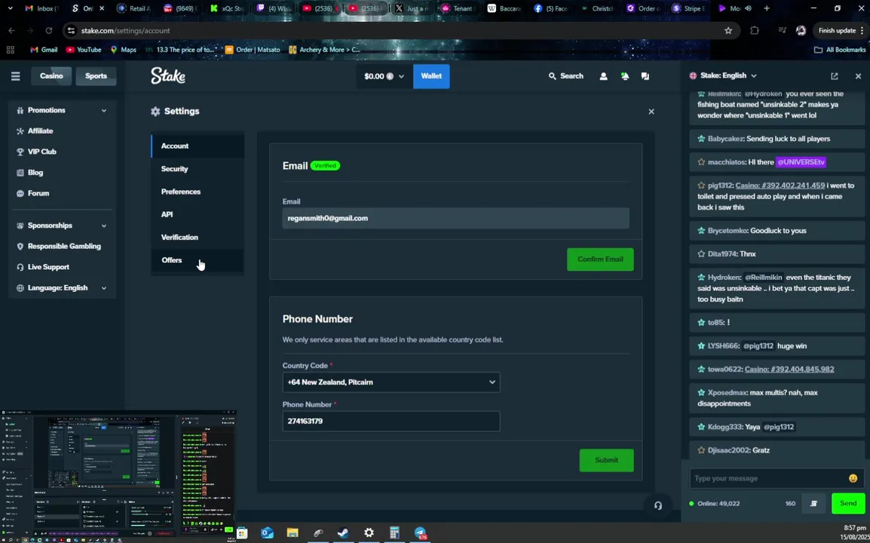Viewport: 870px width, 543px height.
Task: Click the star icon beside Babycakez
Action: coord(701,139)
